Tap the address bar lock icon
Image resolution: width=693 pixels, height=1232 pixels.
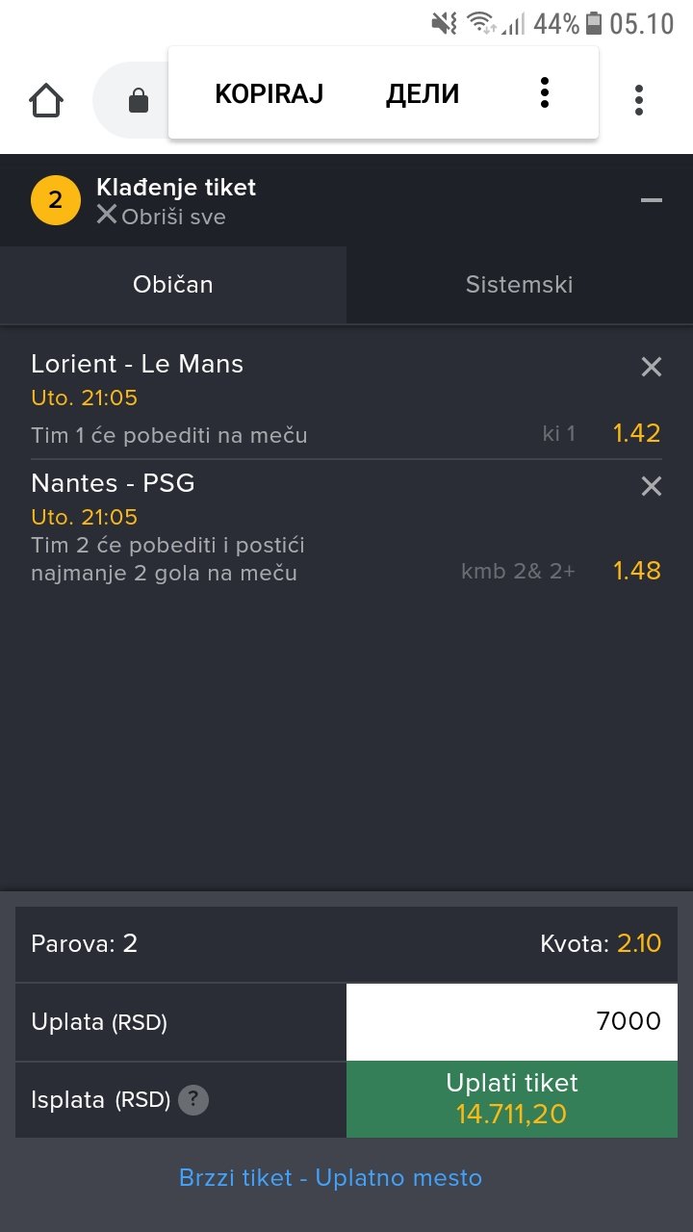click(139, 100)
